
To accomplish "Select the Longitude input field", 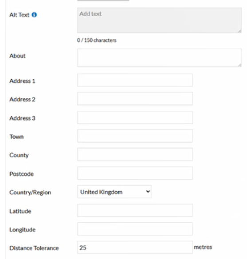I will point(135,229).
